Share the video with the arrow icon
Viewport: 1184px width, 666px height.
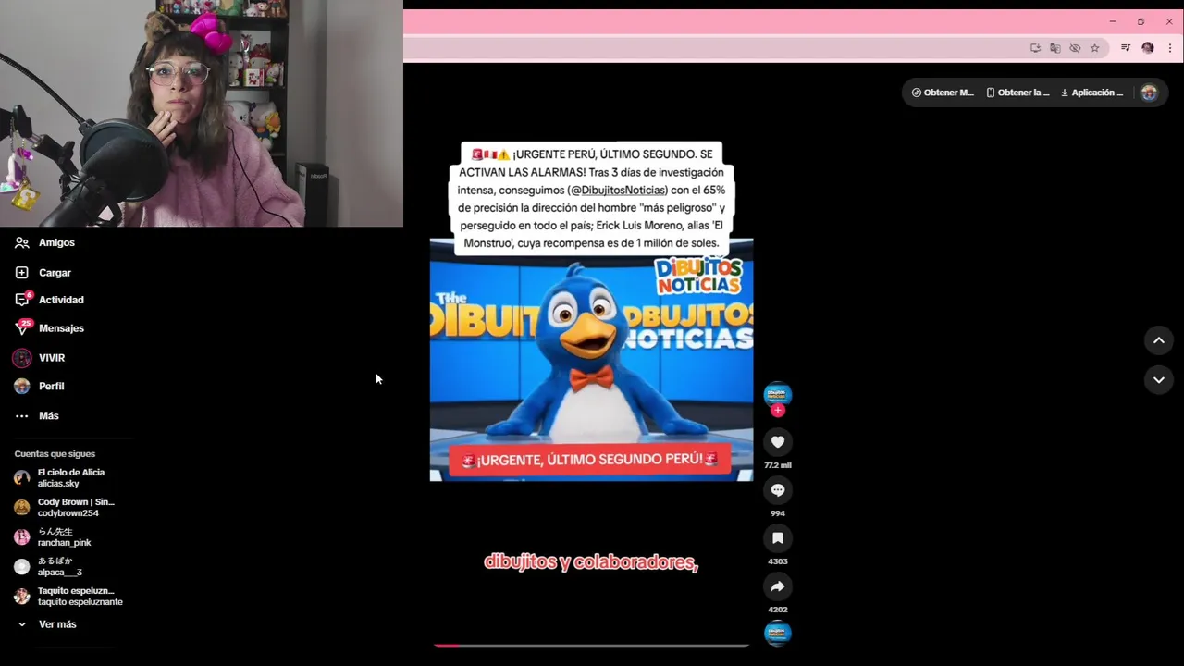coord(778,586)
